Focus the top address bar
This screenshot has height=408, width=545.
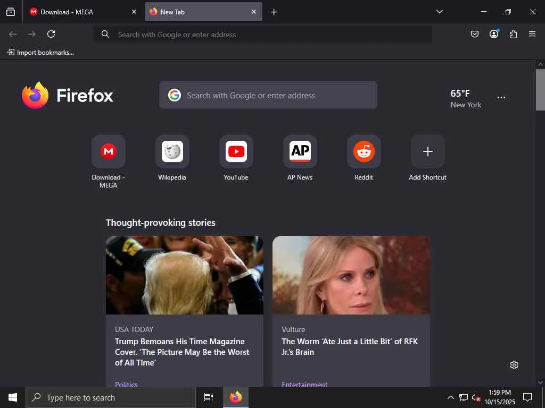pos(263,35)
